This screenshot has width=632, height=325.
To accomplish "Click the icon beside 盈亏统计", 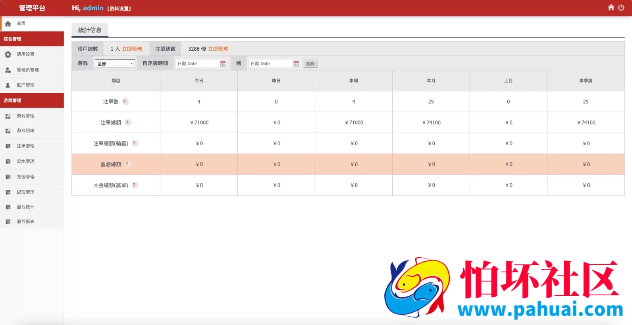I will click(x=8, y=207).
